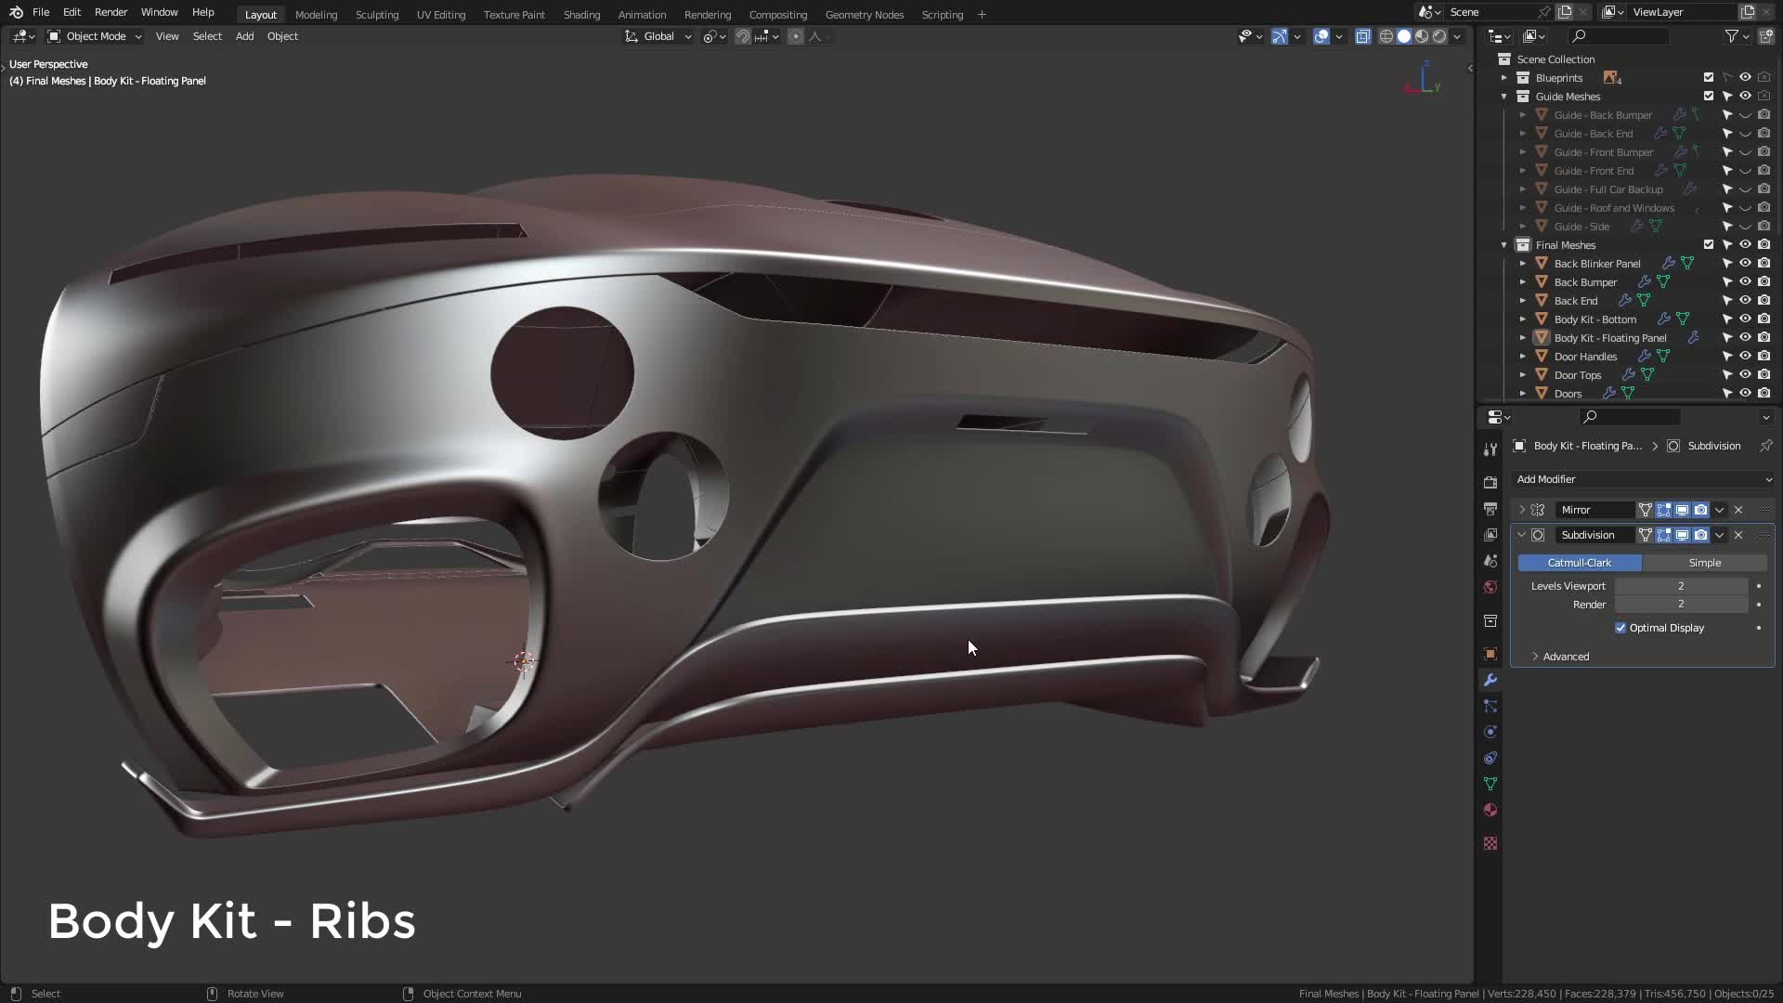1783x1003 pixels.
Task: Open the Output properties tab
Action: pyautogui.click(x=1490, y=509)
